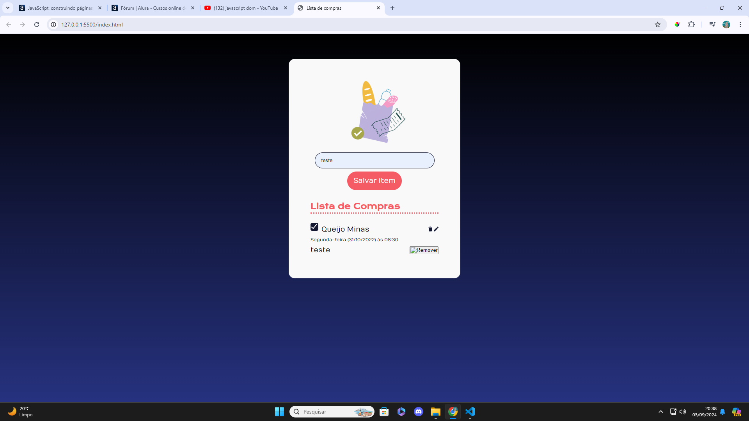This screenshot has height=421, width=749.
Task: Bookmark this page with the star
Action: (x=658, y=25)
